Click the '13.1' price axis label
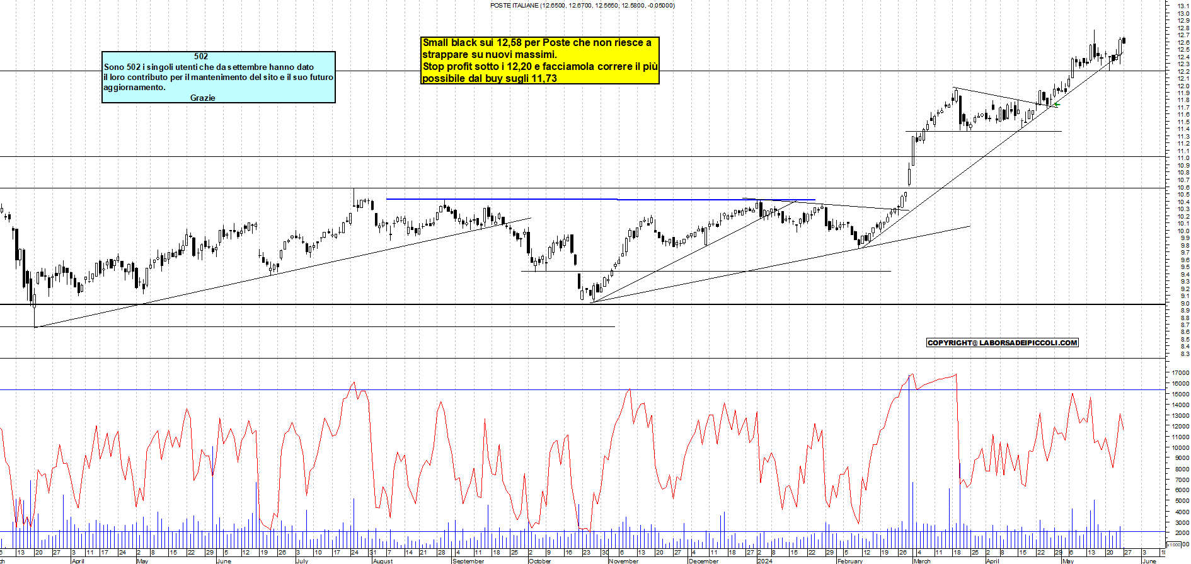Image resolution: width=1191 pixels, height=564 pixels. 1183,6
